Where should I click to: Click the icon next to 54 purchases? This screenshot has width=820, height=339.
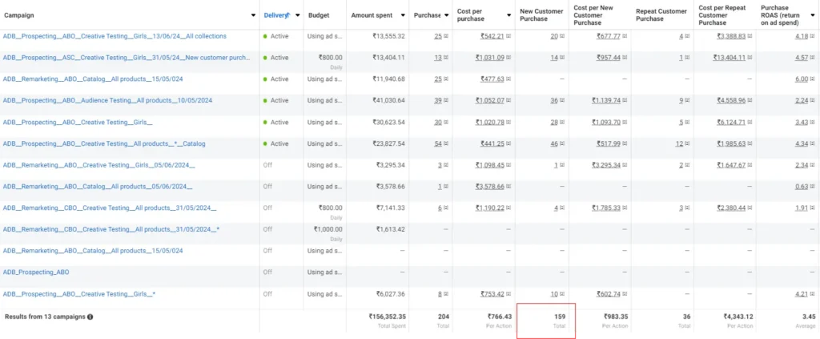(x=446, y=144)
